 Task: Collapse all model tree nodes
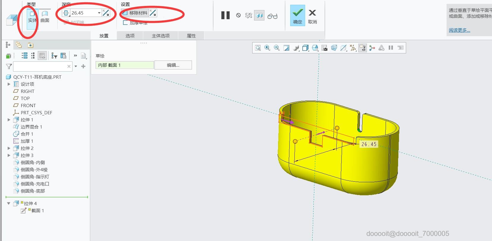coord(33,56)
